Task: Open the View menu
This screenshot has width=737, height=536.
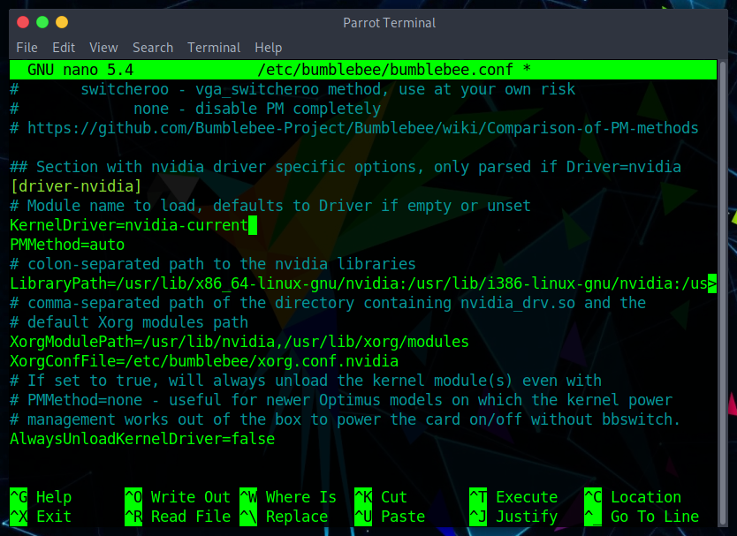Action: [103, 48]
